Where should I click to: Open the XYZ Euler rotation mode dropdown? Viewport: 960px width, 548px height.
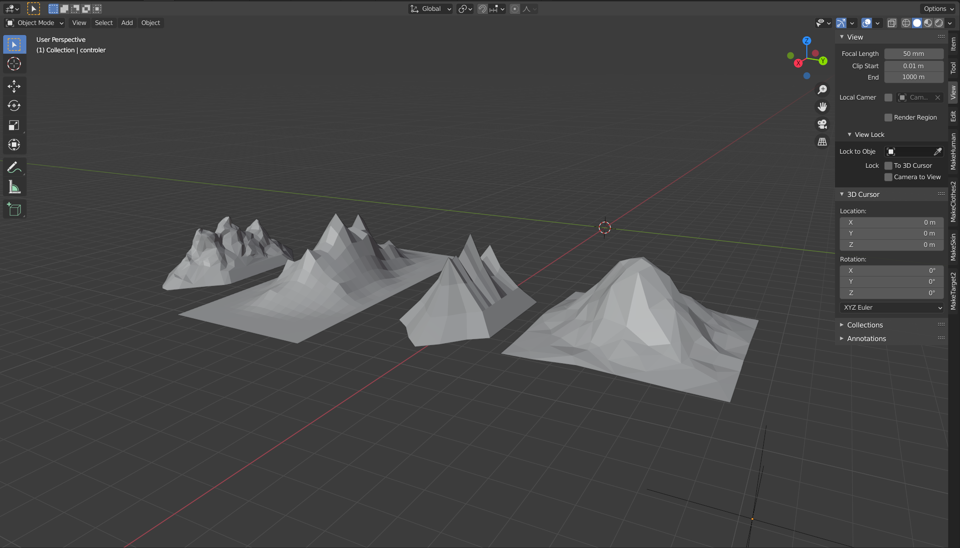point(891,307)
